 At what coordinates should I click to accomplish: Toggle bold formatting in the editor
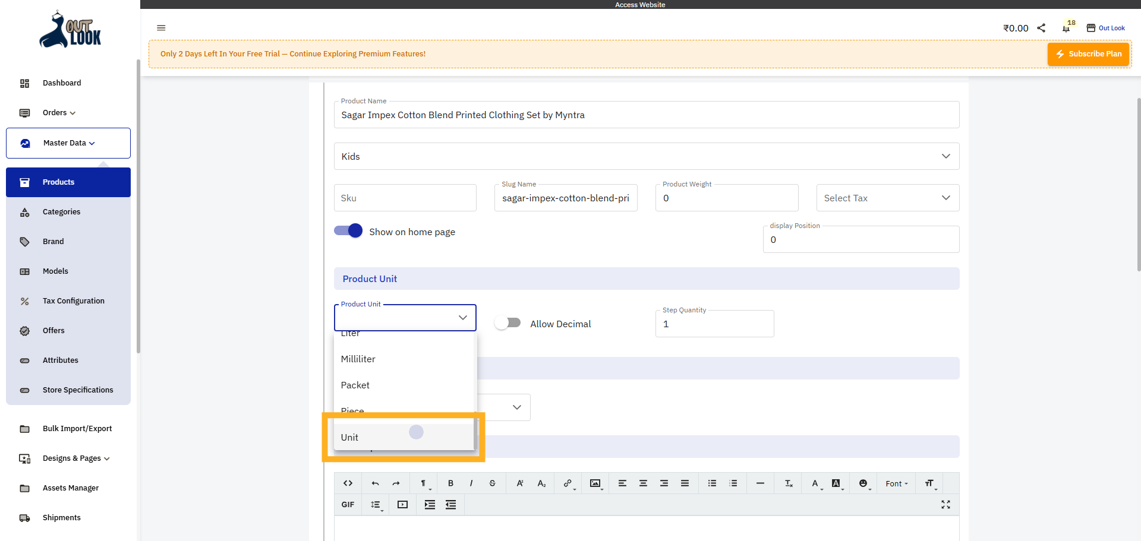[x=450, y=483]
